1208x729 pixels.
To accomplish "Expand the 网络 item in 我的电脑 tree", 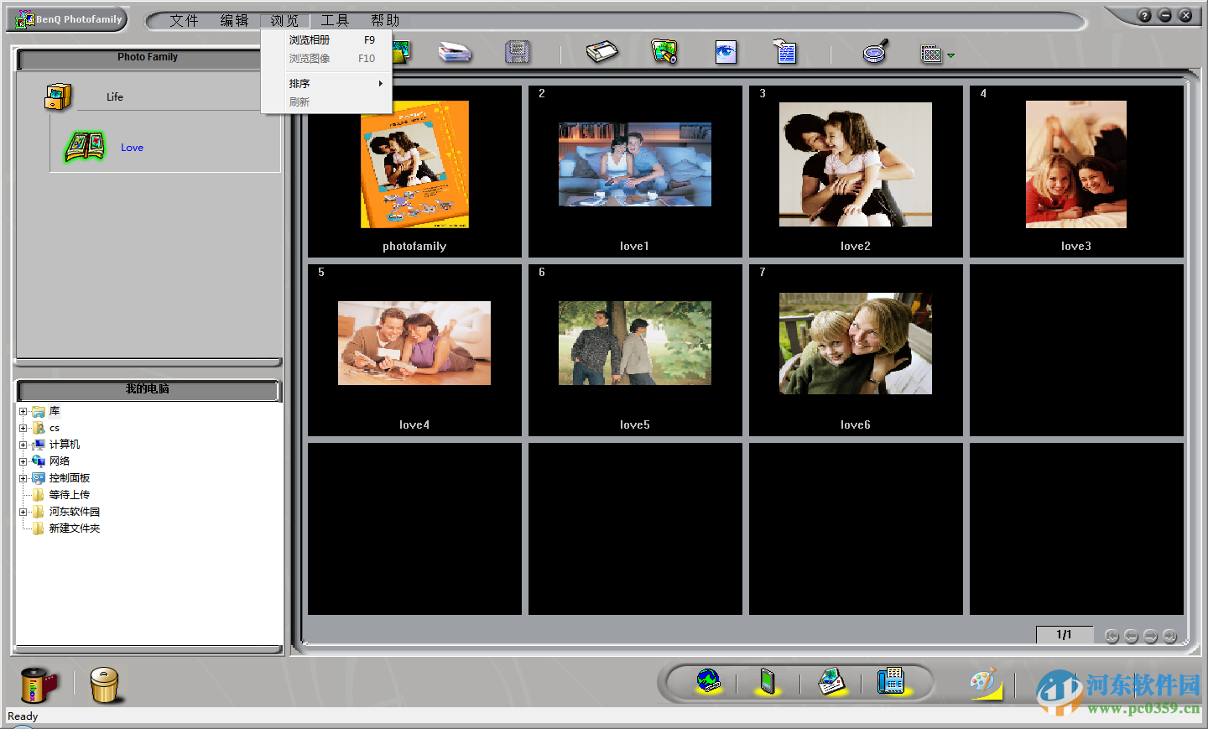I will (x=24, y=461).
